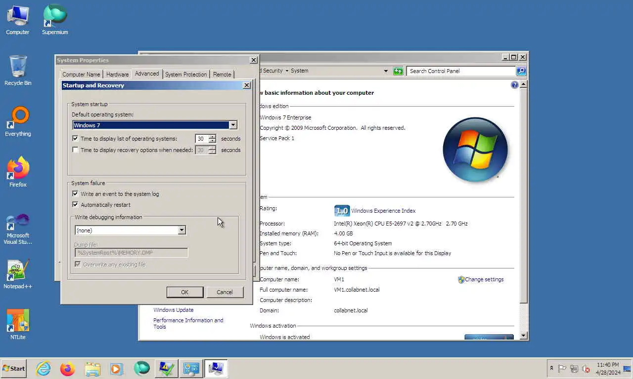Viewport: 633px width, 379px height.
Task: Uncheck Automatically restart
Action: click(76, 205)
